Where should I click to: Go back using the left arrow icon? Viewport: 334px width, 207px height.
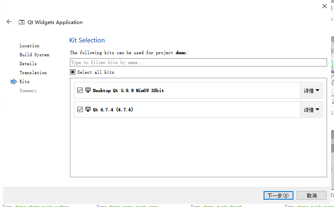[x=9, y=22]
